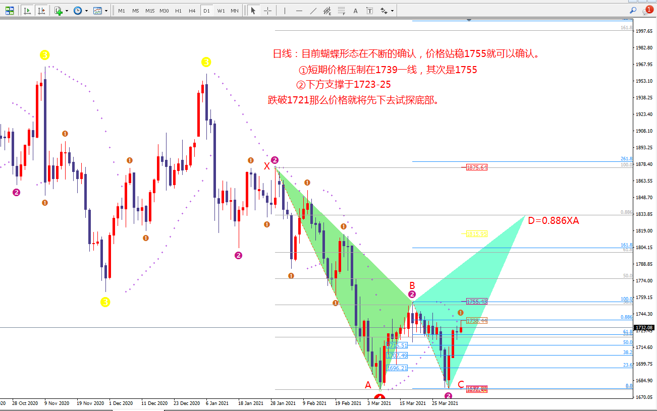Select the Fibonacci retracement tool
657x411 pixels.
[342, 10]
